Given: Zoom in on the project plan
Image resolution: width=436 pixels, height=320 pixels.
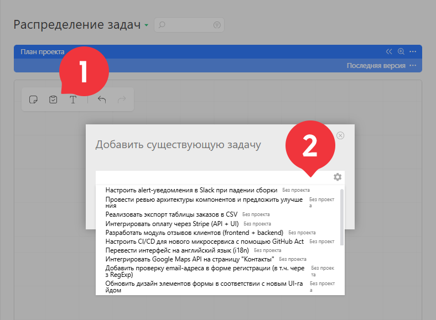Looking at the screenshot, I should [x=401, y=51].
